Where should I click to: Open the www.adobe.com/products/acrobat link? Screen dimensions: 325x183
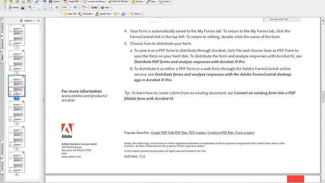click(x=84, y=98)
